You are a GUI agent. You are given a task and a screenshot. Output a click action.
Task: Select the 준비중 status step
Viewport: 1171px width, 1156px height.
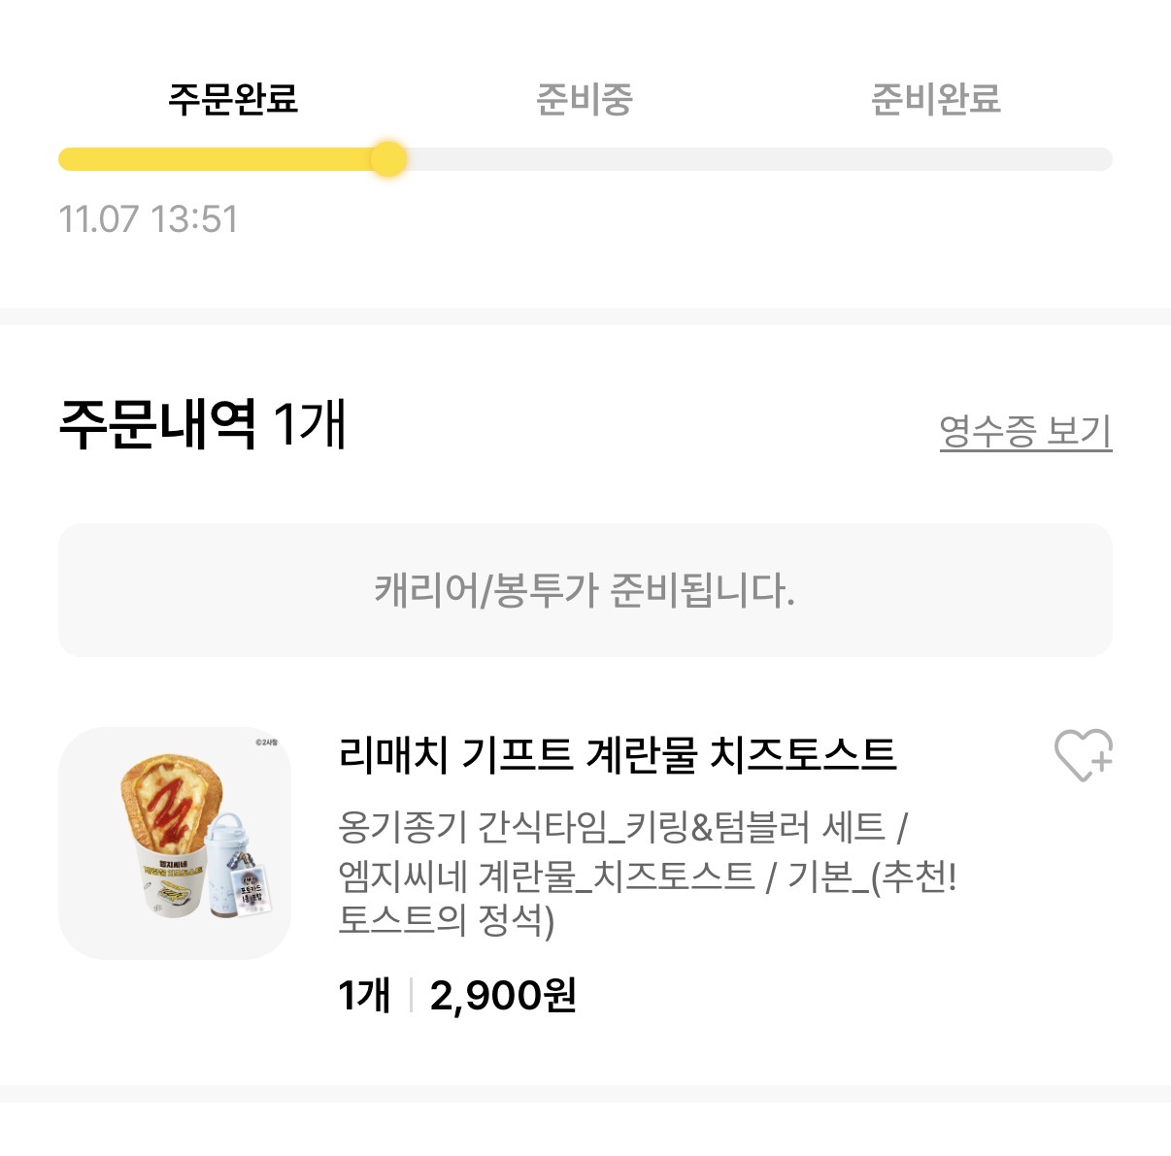585,99
